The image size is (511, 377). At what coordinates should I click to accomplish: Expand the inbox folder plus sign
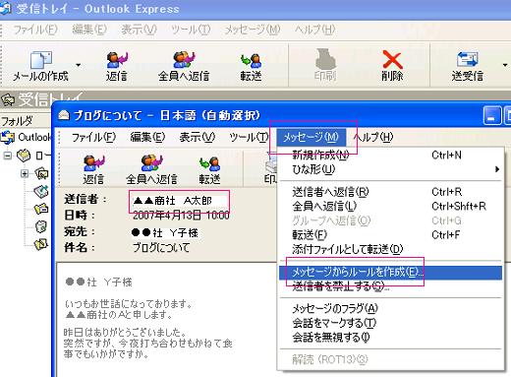[25, 173]
